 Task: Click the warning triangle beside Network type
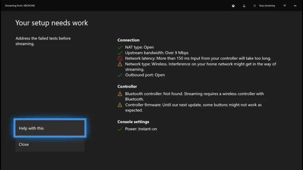[x=120, y=64]
